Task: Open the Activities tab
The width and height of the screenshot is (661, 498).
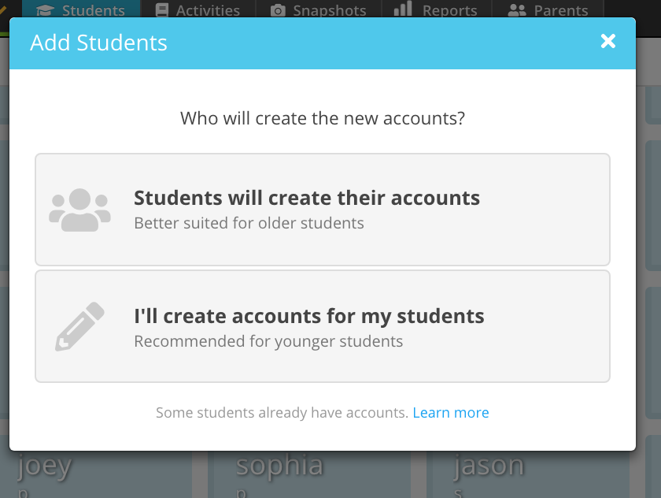Action: pyautogui.click(x=198, y=9)
